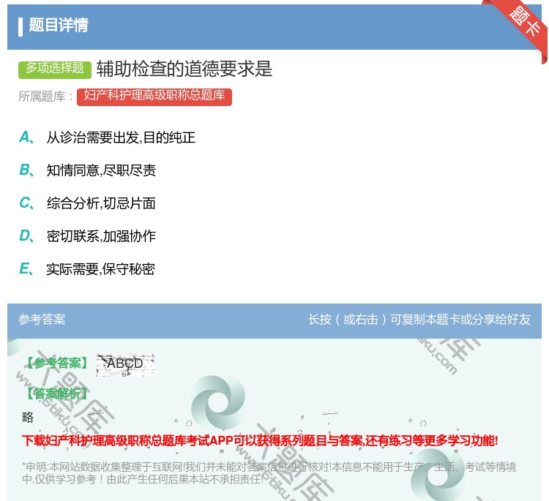The height and width of the screenshot is (501, 549).
Task: Click the 略 analysis text
Action: point(28,417)
